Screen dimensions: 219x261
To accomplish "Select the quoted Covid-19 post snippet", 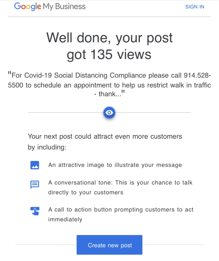I will pos(109,85).
